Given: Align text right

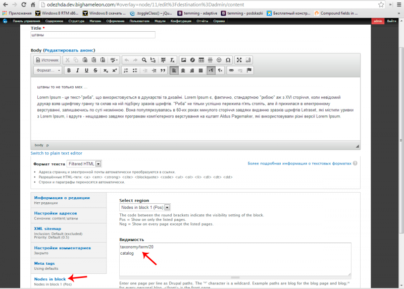Looking at the screenshot, I should pos(192,70).
